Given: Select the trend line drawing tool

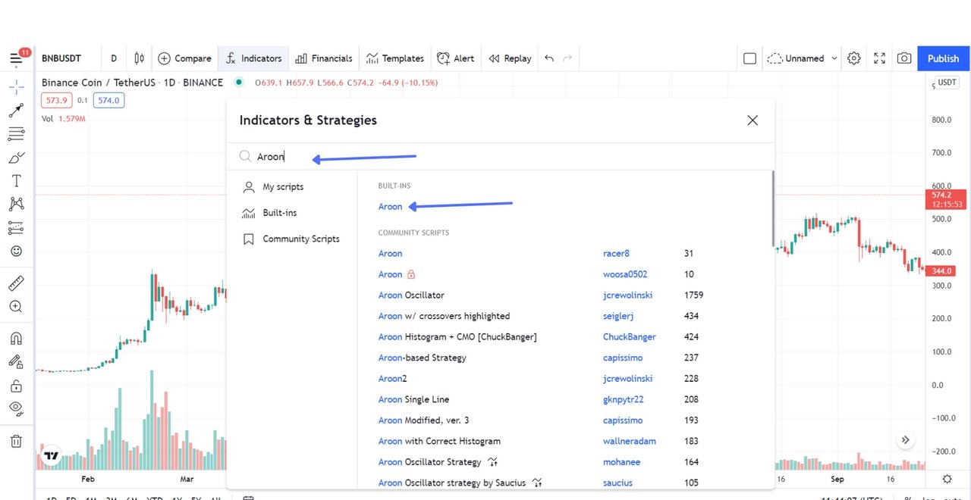Looking at the screenshot, I should pyautogui.click(x=16, y=111).
